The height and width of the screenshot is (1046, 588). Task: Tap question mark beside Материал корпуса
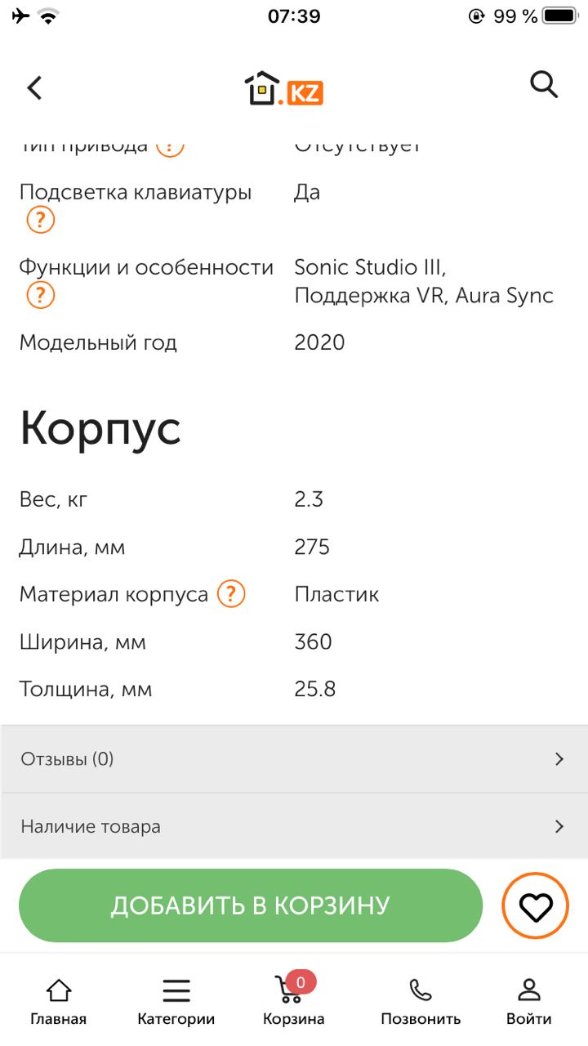coord(231,594)
